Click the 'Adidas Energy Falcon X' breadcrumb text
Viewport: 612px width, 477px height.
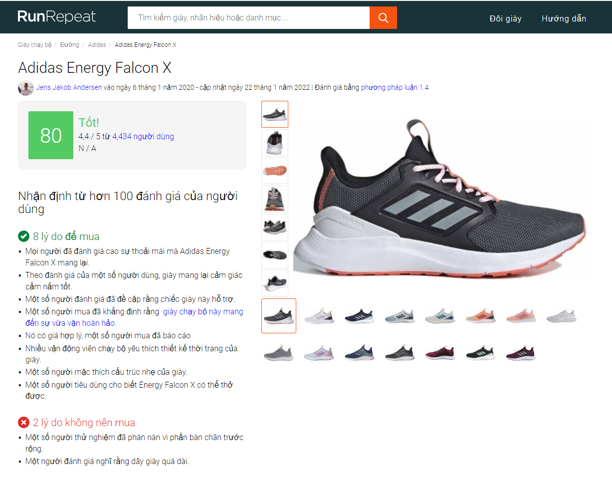[x=146, y=45]
